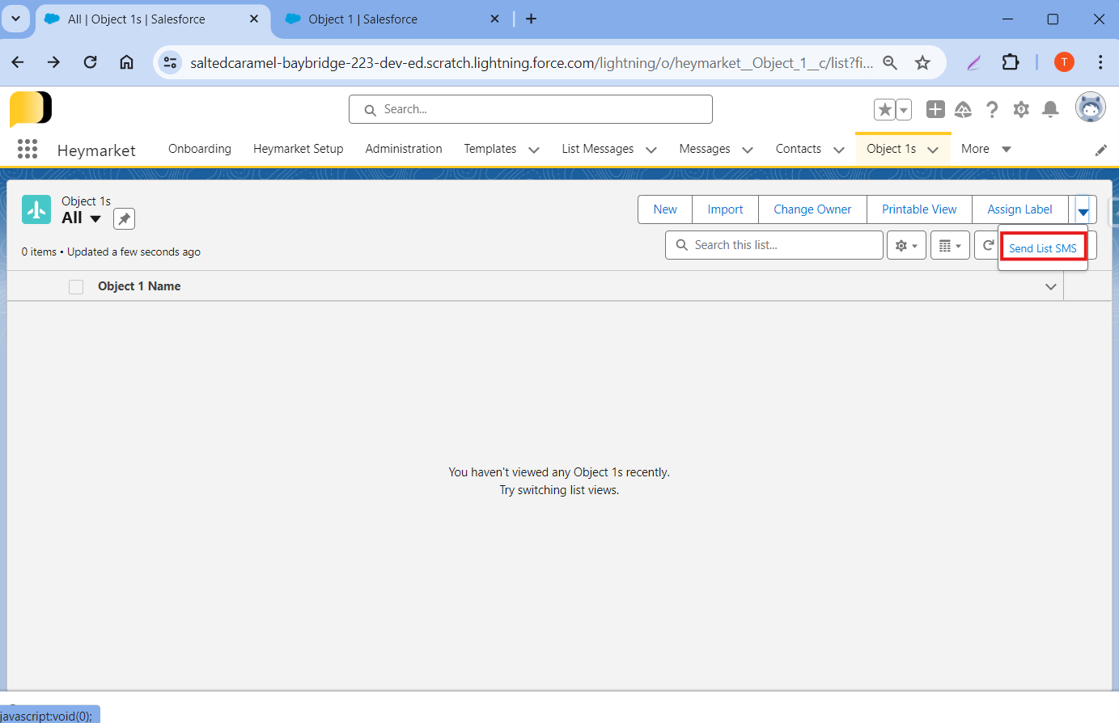Pin the All list view

[x=124, y=218]
